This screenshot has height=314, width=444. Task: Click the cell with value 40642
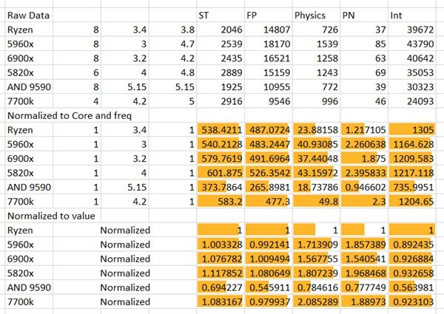[x=412, y=58]
